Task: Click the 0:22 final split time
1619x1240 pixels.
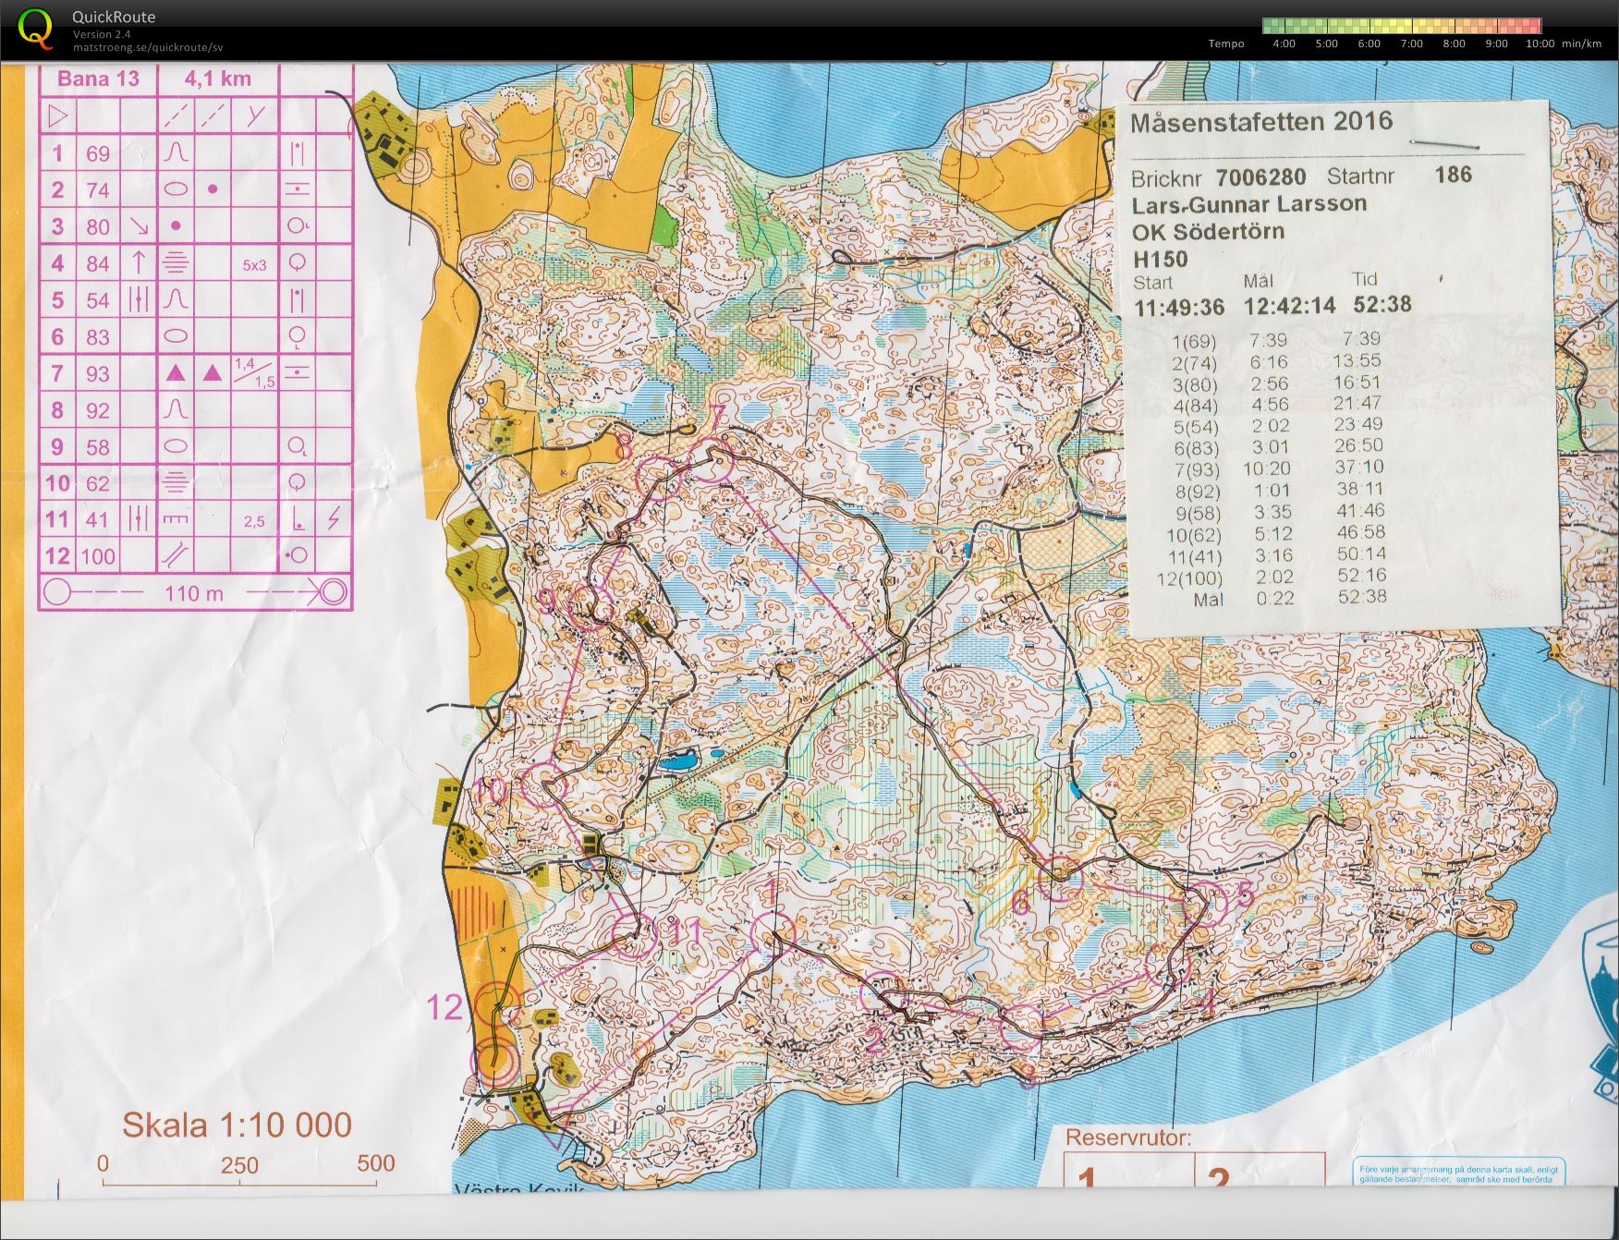Action: pyautogui.click(x=1275, y=598)
